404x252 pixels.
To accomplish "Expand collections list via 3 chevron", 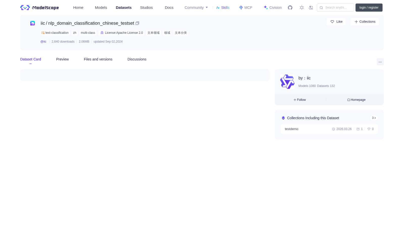I will click(x=374, y=118).
